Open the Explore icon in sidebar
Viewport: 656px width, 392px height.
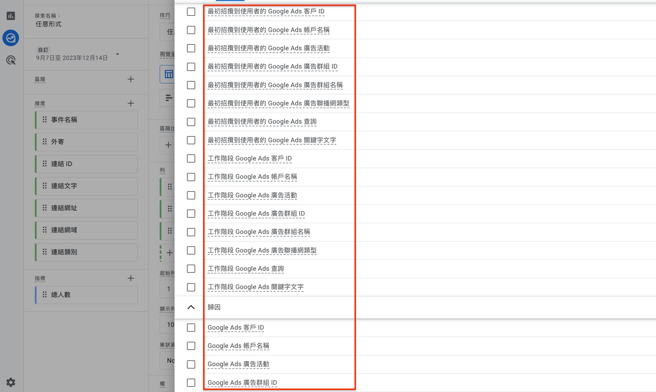click(11, 38)
